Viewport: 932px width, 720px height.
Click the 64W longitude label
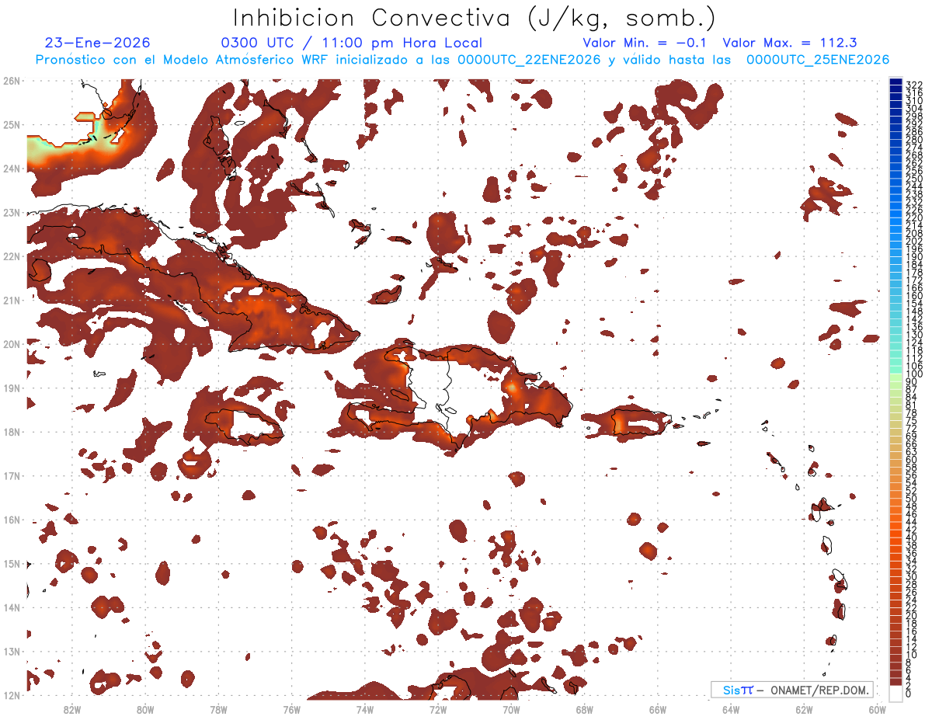[731, 709]
